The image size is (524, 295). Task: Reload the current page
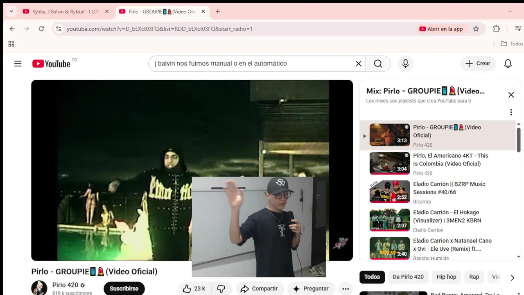(41, 29)
